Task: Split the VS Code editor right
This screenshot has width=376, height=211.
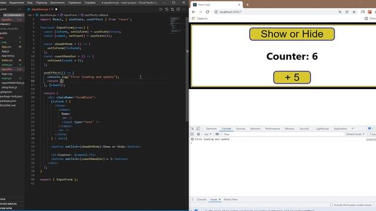Action: [x=178, y=9]
